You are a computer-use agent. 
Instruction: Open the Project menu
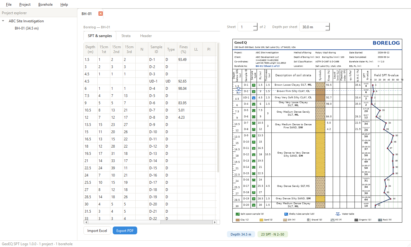[x=25, y=5]
